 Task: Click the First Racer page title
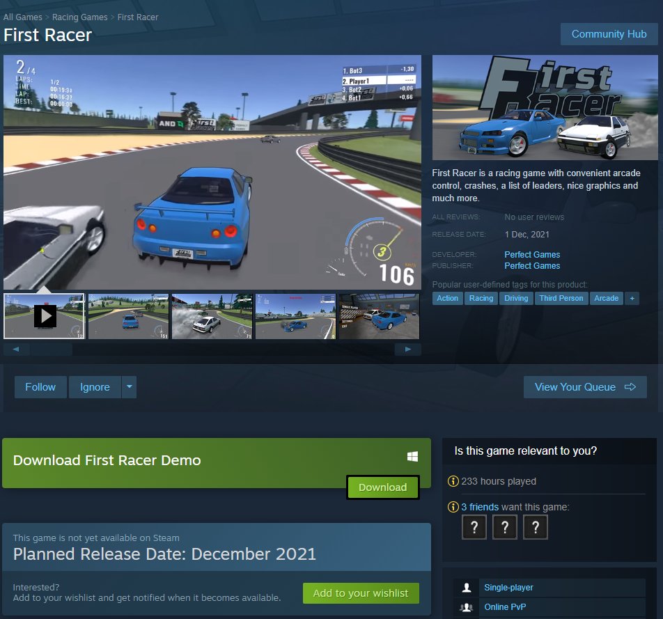(48, 35)
